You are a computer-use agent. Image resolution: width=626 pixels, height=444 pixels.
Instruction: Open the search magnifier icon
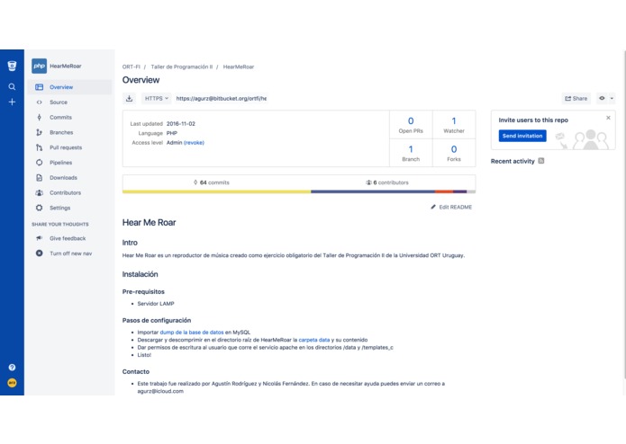pyautogui.click(x=12, y=86)
